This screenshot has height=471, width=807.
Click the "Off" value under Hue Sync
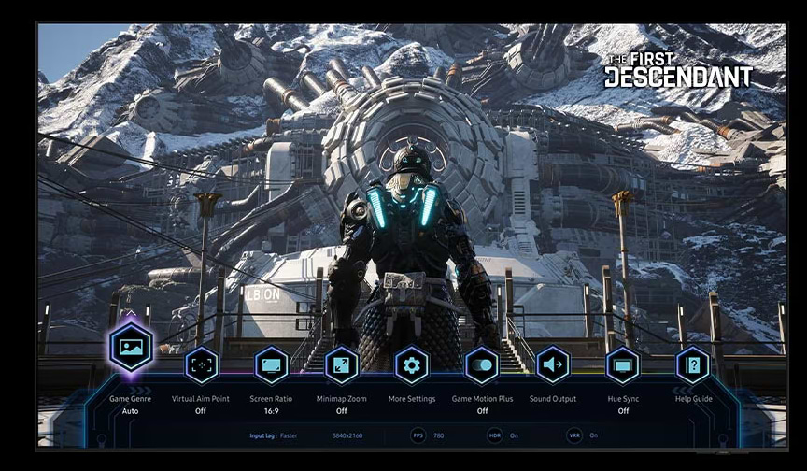pos(623,411)
